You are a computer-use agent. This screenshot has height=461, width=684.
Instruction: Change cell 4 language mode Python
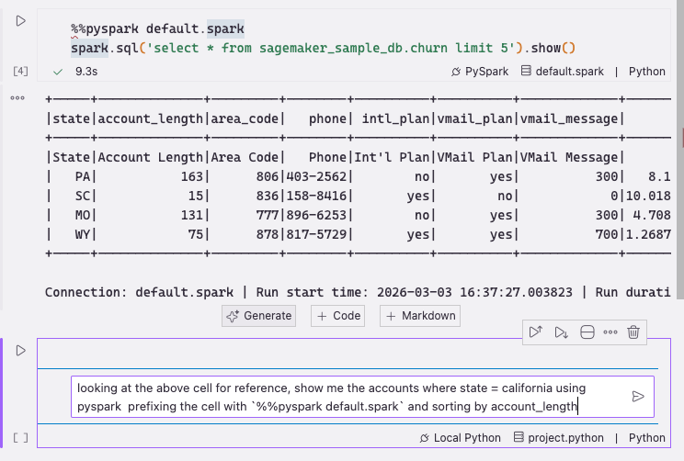[x=647, y=72]
